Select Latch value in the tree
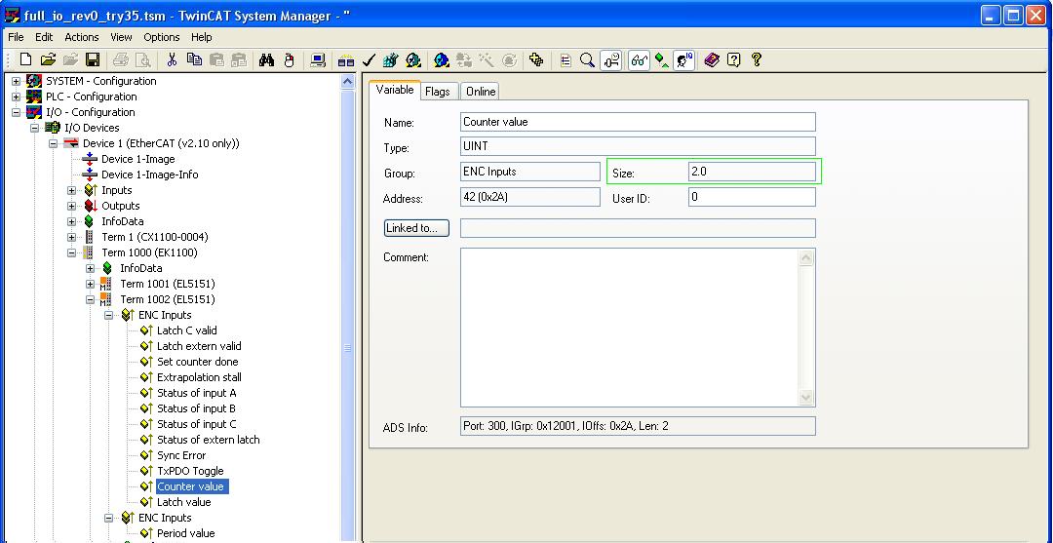This screenshot has height=543, width=1053. pyautogui.click(x=184, y=502)
